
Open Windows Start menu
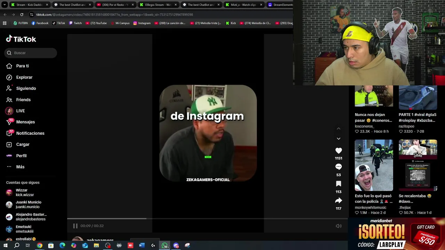click(5, 245)
